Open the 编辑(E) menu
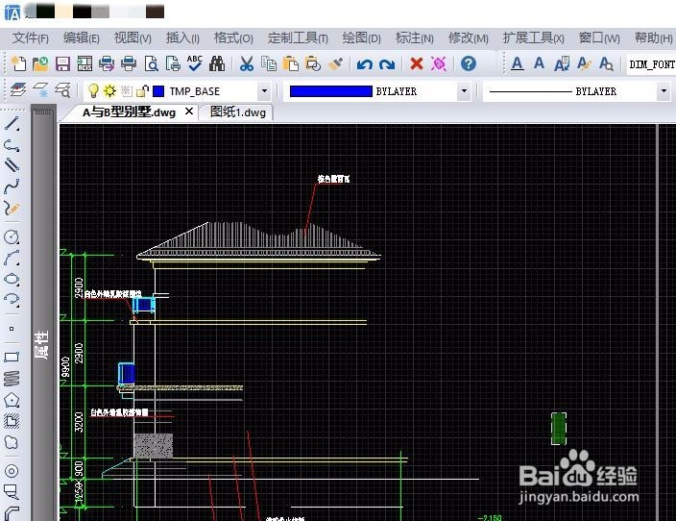This screenshot has width=676, height=521. tap(81, 38)
